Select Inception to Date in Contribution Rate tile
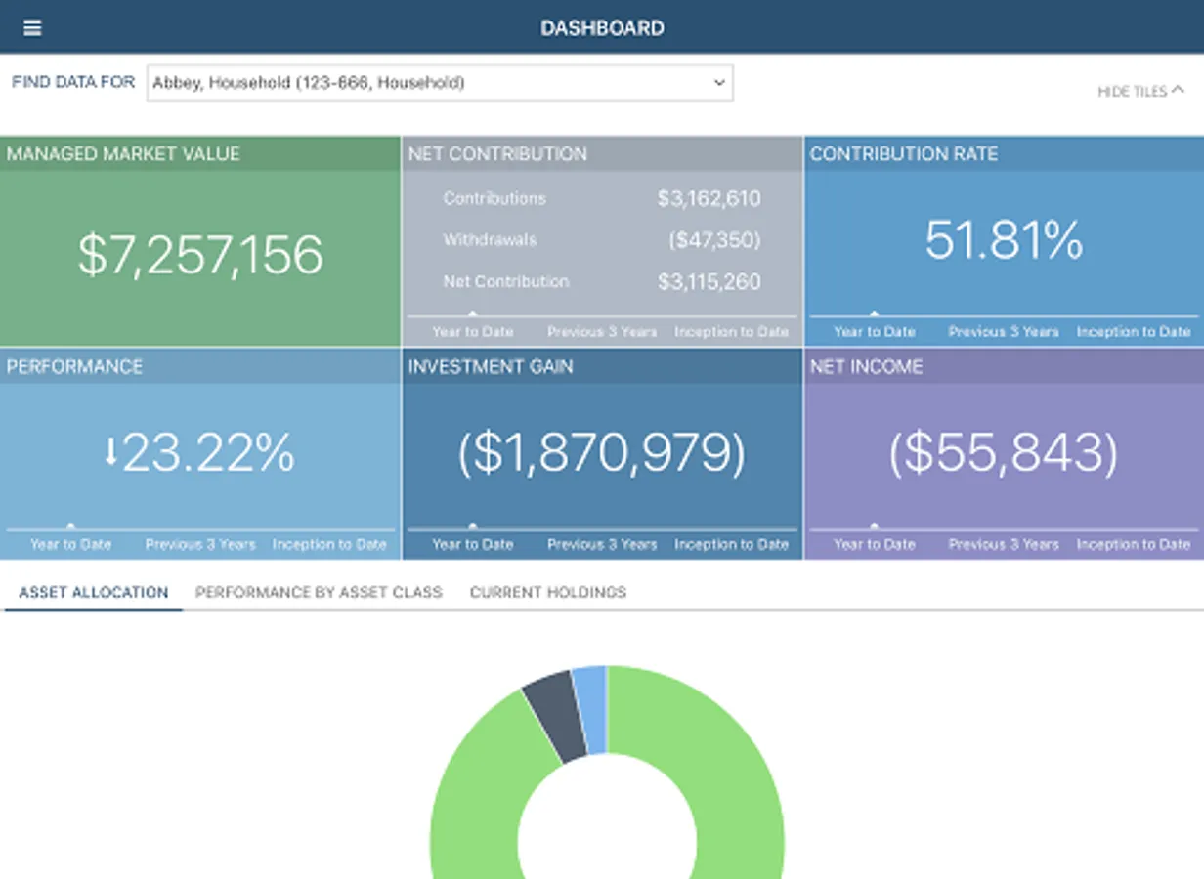The height and width of the screenshot is (879, 1204). coord(1134,332)
